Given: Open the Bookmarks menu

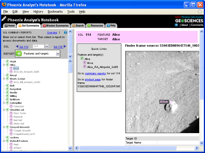Looking at the screenshot, I should (x=55, y=12).
